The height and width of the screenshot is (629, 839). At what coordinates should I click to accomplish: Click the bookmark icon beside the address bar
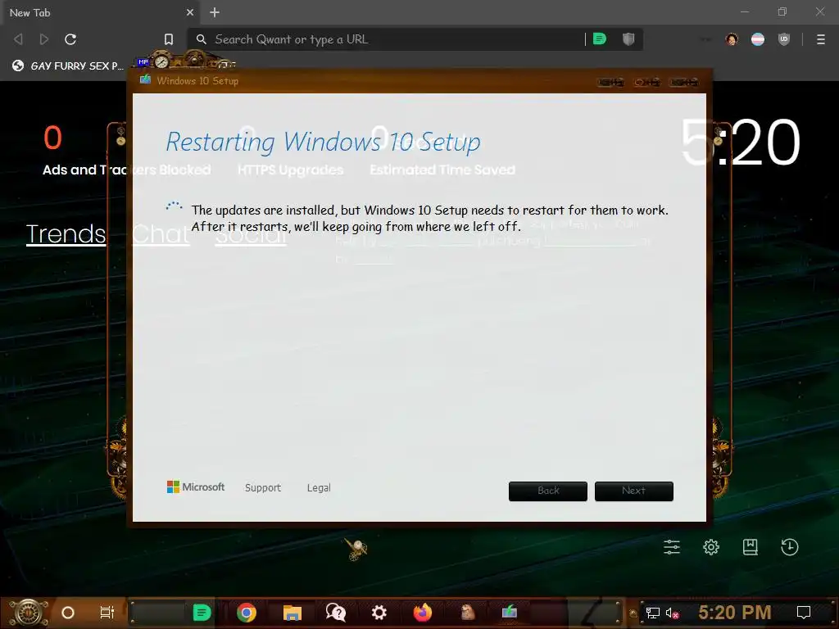[x=169, y=39]
